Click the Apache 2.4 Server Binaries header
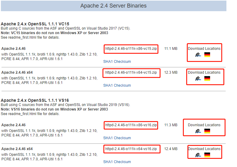 point(114,6)
